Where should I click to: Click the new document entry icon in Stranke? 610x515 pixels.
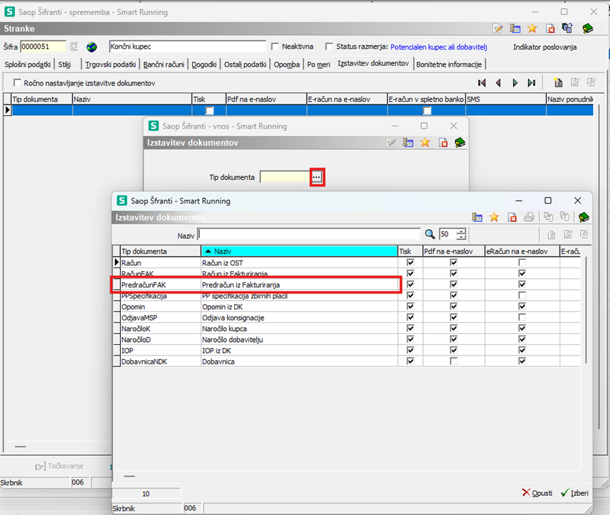(558, 83)
